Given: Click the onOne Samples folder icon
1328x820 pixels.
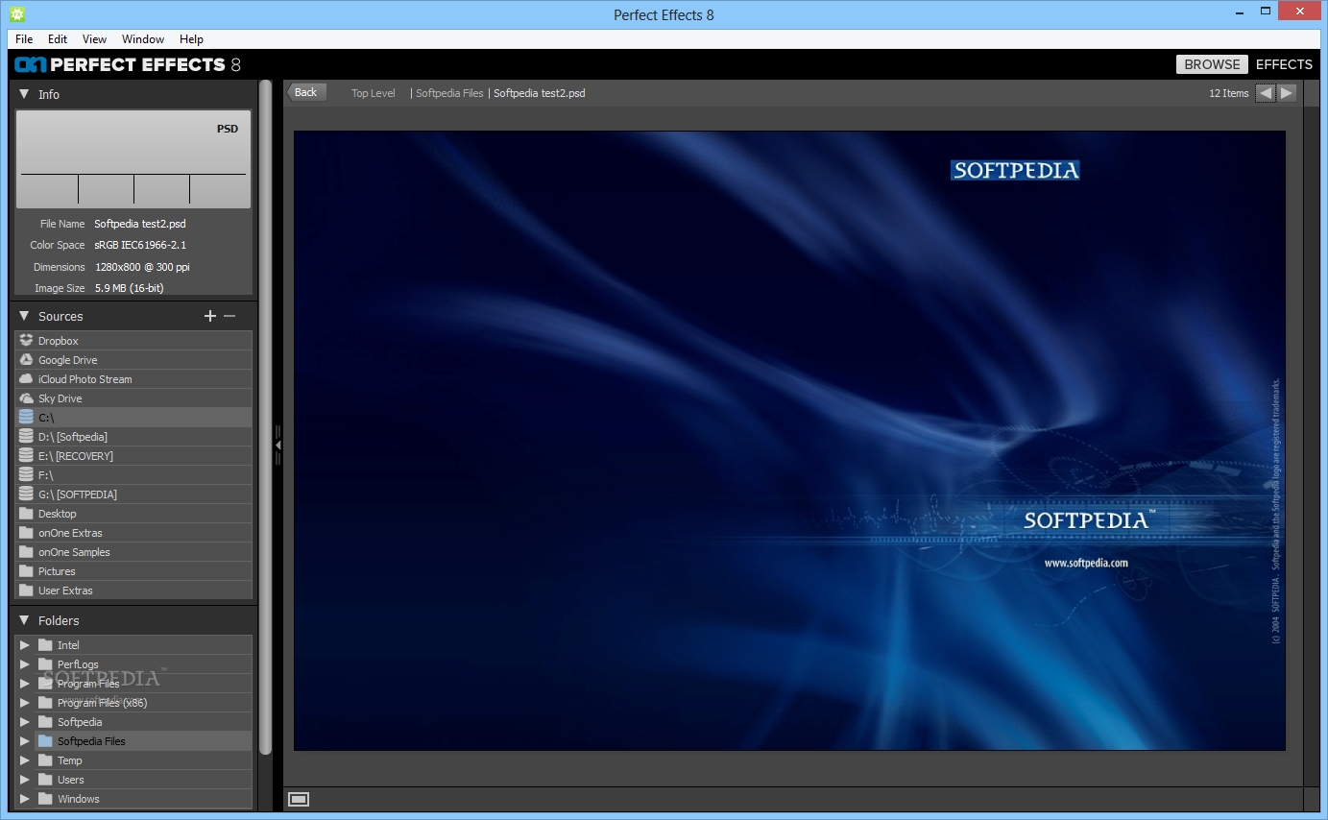Looking at the screenshot, I should (x=26, y=552).
